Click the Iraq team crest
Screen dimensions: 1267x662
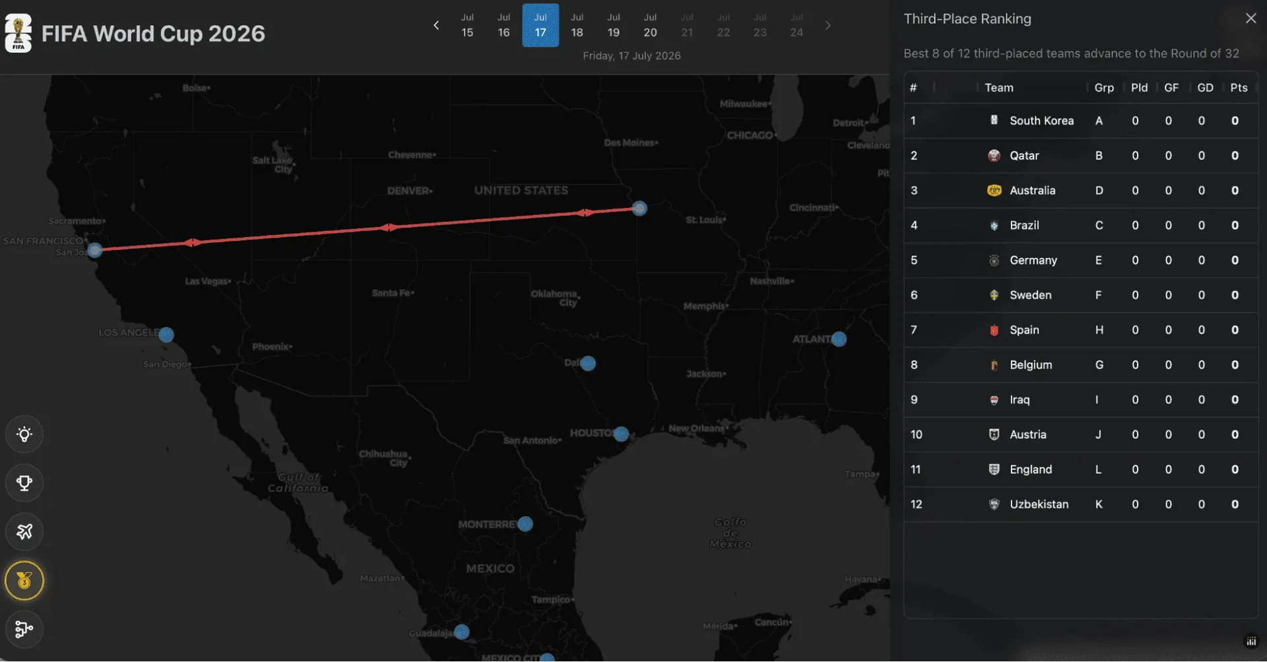click(994, 400)
